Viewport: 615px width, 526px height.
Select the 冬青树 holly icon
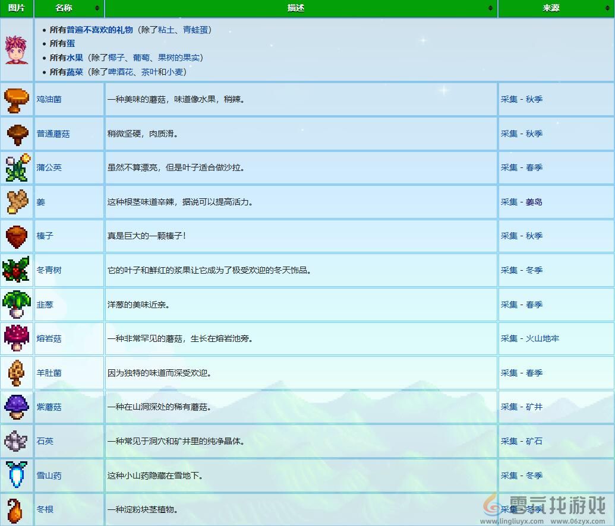coord(17,270)
